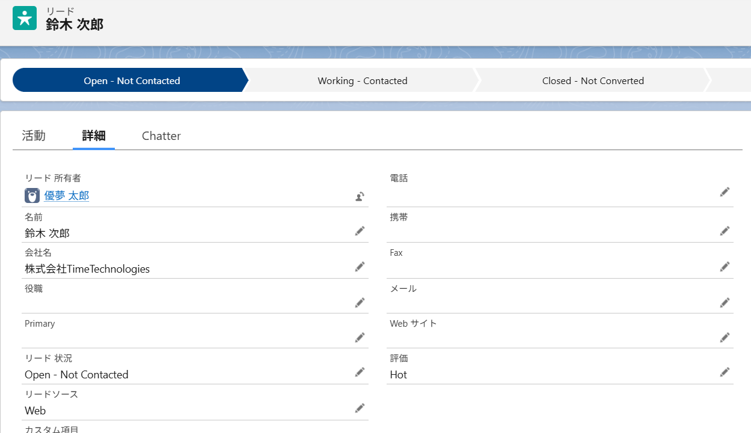Click the owner avatar icon beside 優夢 太郎
Screen dimensions: 751x433
[x=32, y=196]
